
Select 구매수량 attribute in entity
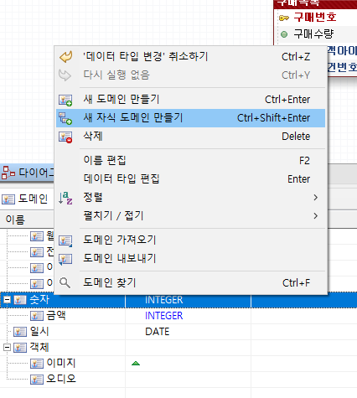(313, 34)
